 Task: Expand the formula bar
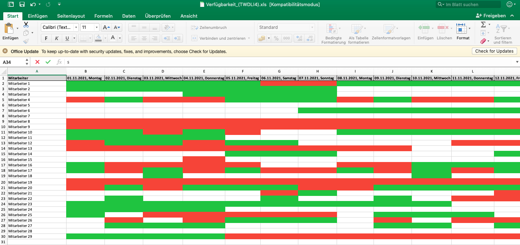click(516, 62)
